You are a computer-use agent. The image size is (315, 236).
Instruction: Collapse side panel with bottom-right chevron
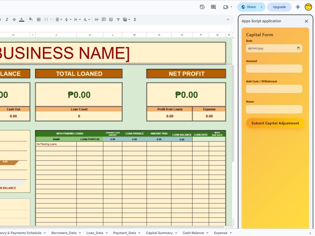[x=310, y=233]
